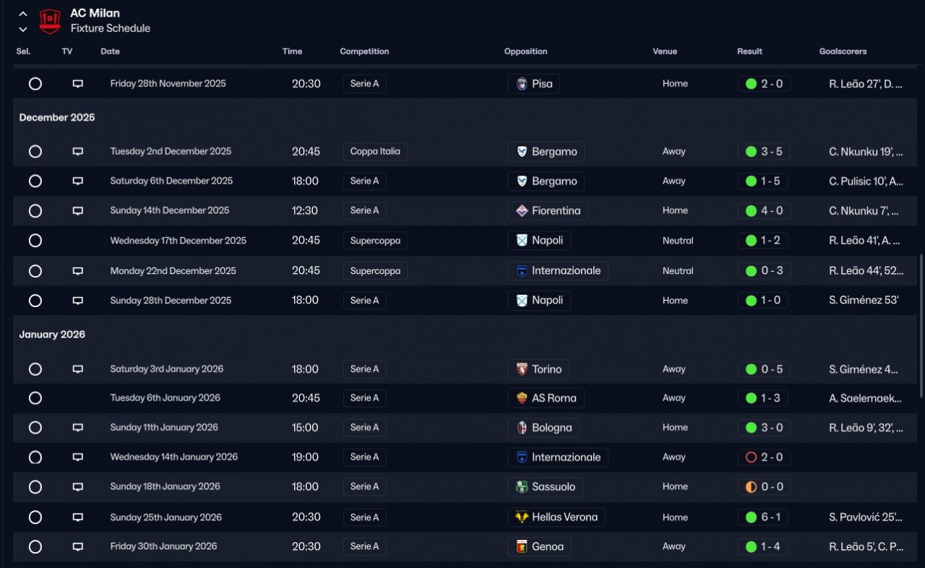Select the Sassuolo fixture radio circle

click(x=35, y=487)
